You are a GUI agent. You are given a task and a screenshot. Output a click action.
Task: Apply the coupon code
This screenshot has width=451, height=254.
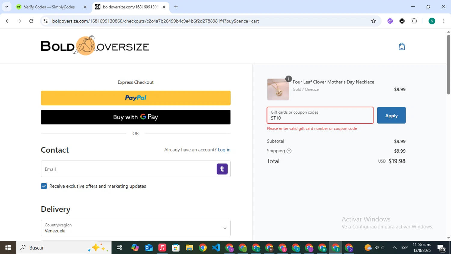[x=391, y=115]
